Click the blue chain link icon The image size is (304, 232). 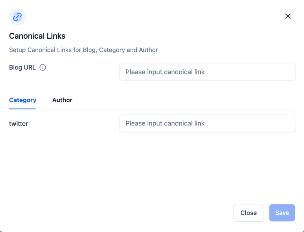click(17, 17)
